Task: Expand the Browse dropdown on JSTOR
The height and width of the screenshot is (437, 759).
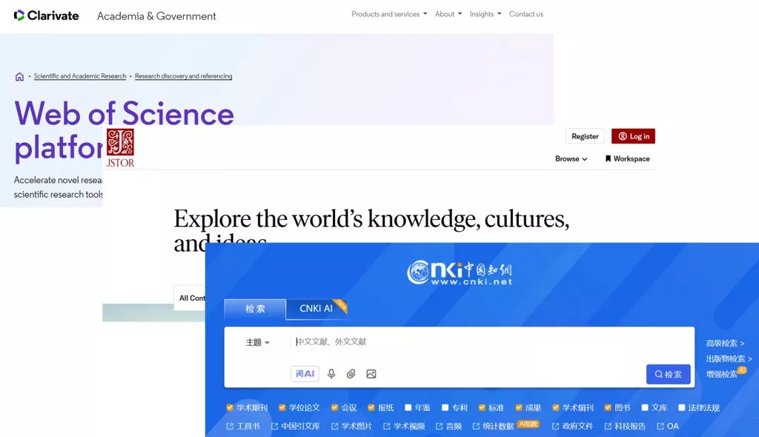Action: point(571,159)
